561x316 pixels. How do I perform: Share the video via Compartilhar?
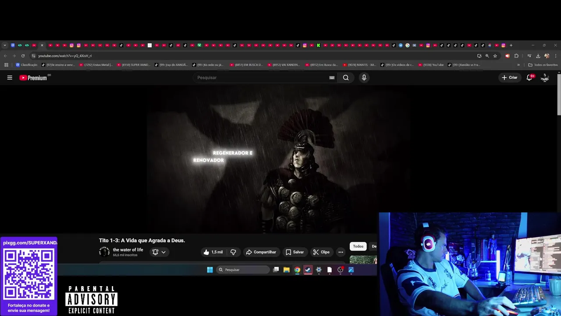pyautogui.click(x=261, y=252)
